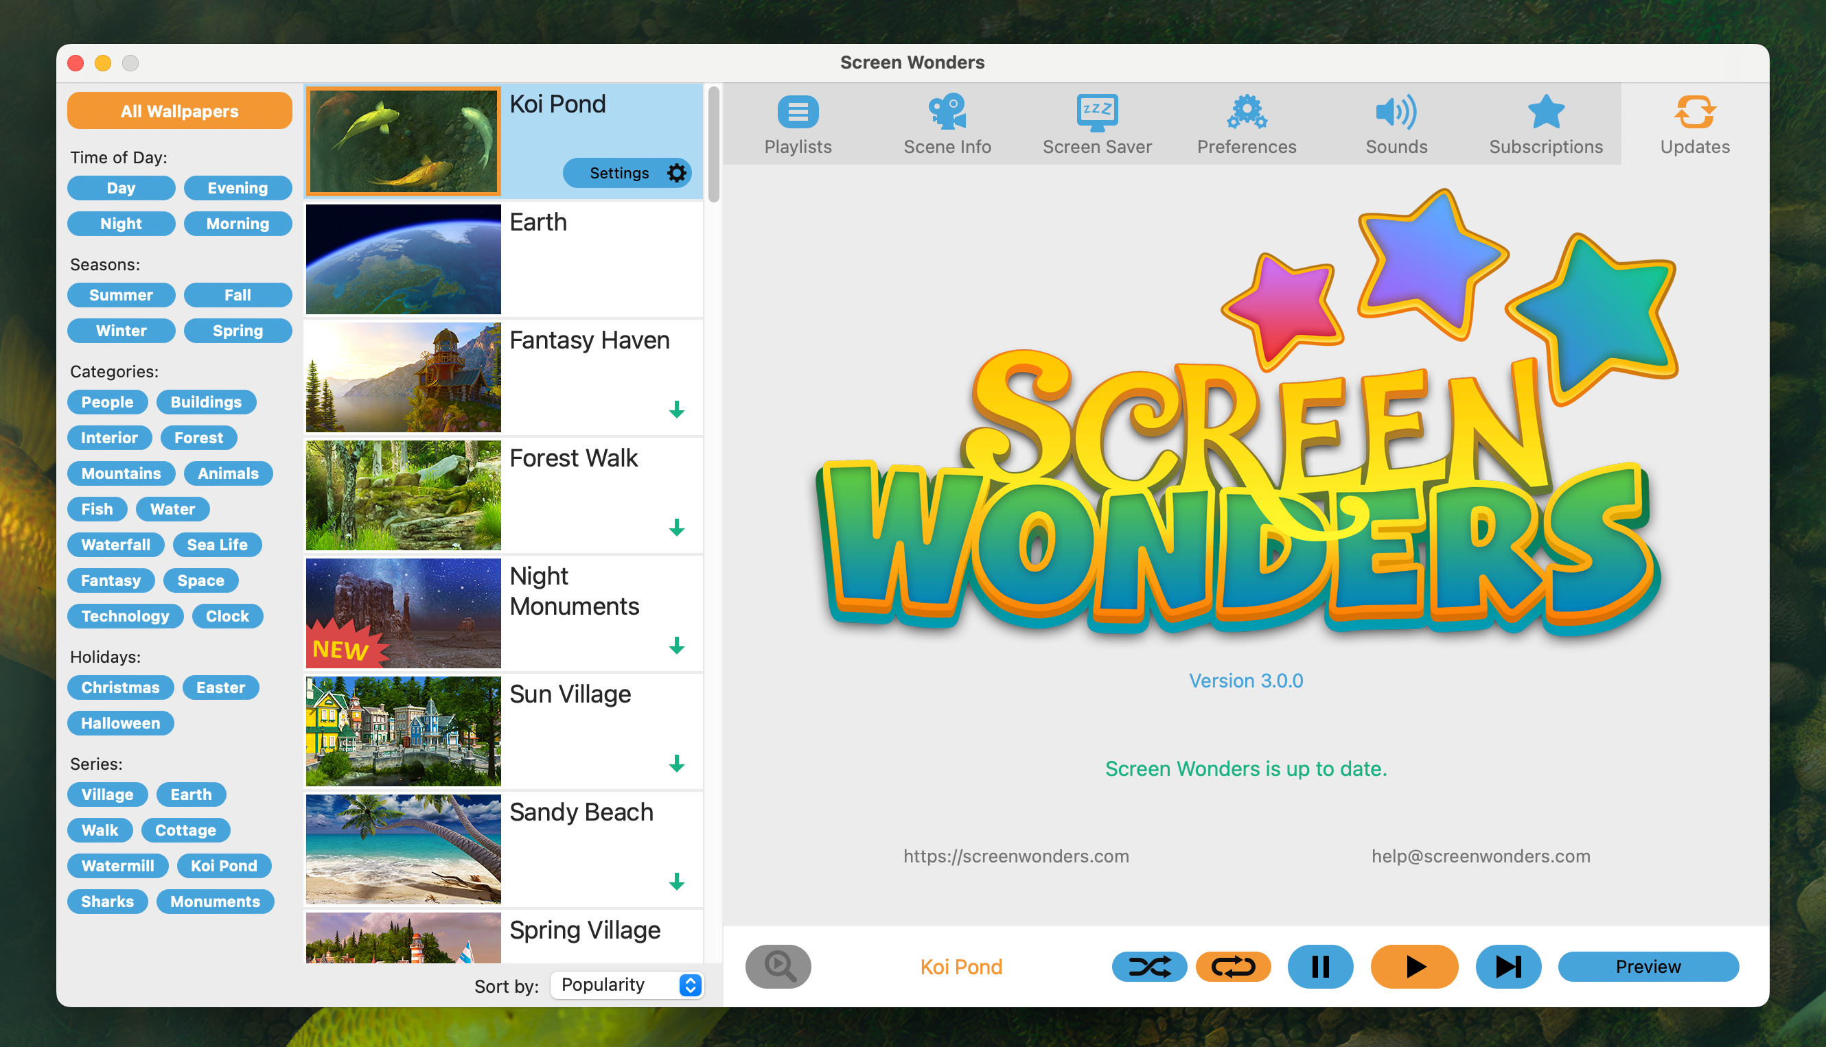Image resolution: width=1826 pixels, height=1047 pixels.
Task: Select the Mountains category
Action: [x=121, y=473]
